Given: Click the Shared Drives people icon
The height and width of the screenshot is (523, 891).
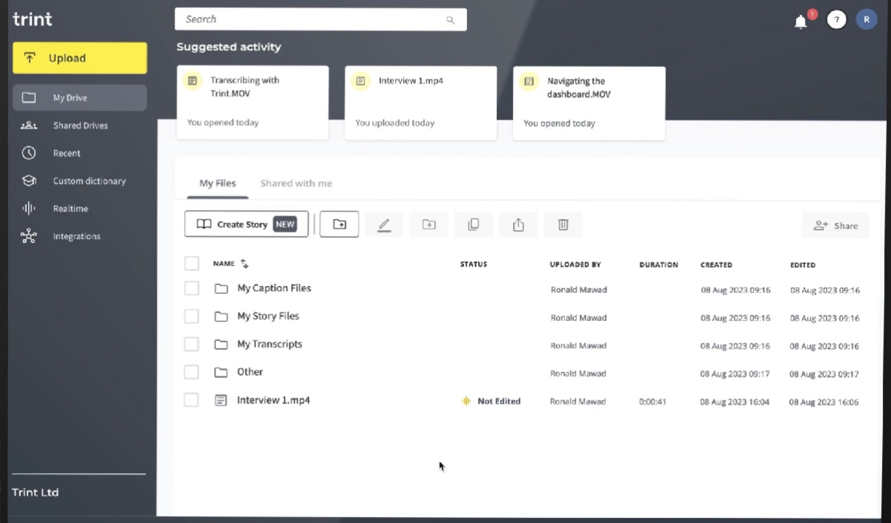Looking at the screenshot, I should [x=29, y=126].
